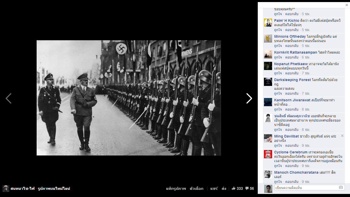Click แชร์ to share the photo
This screenshot has width=350, height=197.
tap(214, 189)
